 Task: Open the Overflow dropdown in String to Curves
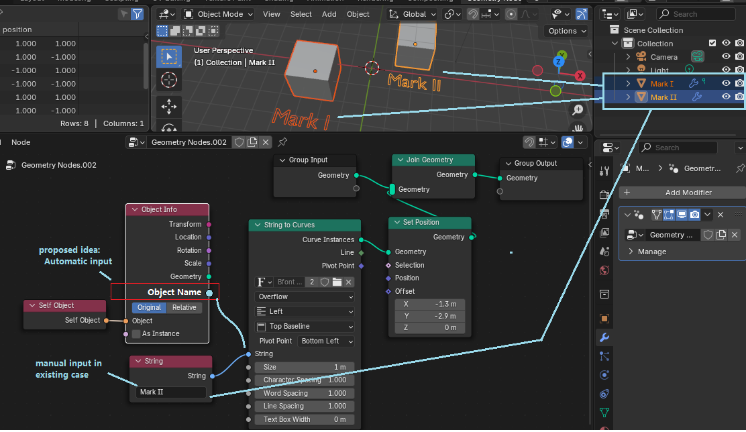[x=305, y=297]
